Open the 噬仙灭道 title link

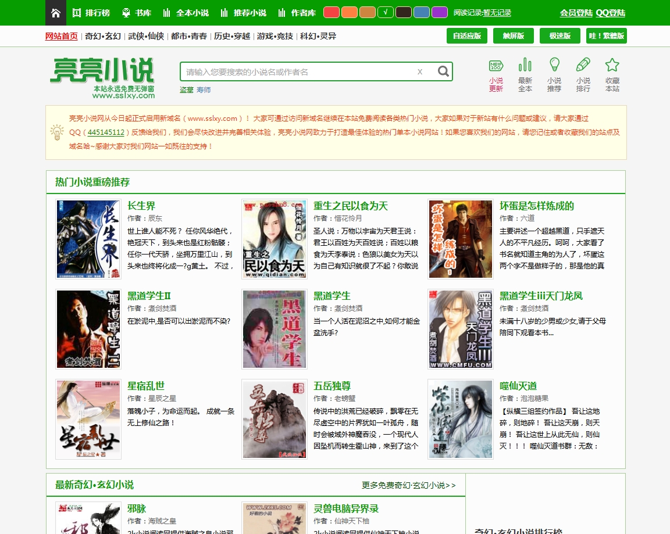coord(518,386)
